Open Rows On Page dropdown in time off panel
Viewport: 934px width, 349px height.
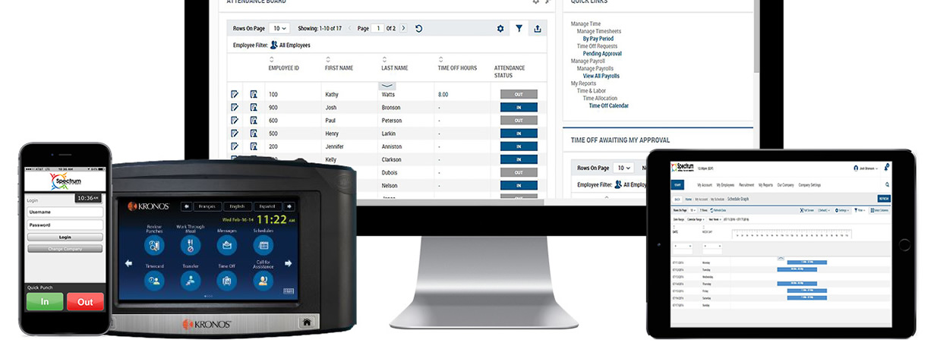click(623, 168)
